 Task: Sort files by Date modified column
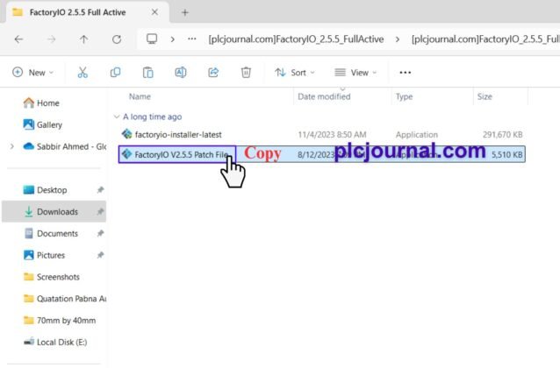coord(325,96)
